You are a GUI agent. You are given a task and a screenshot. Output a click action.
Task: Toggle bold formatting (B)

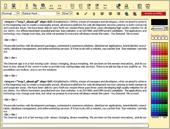pos(78,14)
